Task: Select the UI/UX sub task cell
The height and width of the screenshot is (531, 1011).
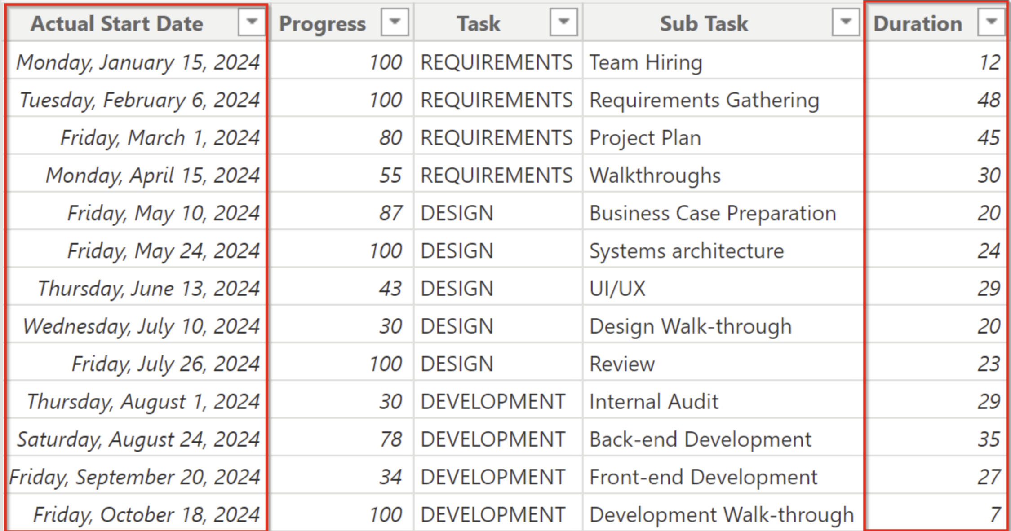Action: pos(617,288)
